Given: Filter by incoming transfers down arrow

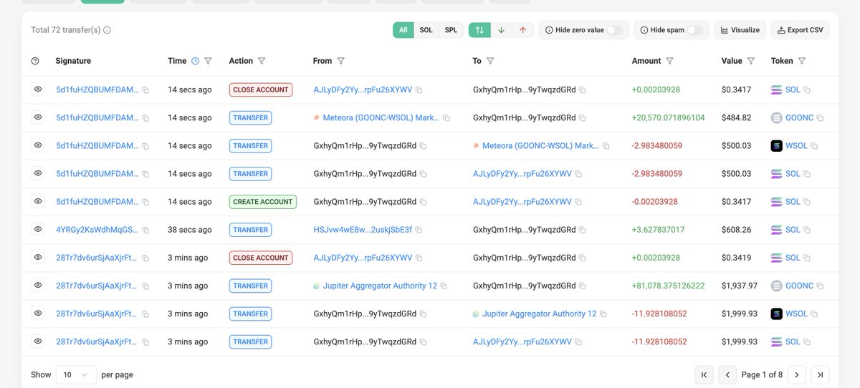Looking at the screenshot, I should pos(501,30).
